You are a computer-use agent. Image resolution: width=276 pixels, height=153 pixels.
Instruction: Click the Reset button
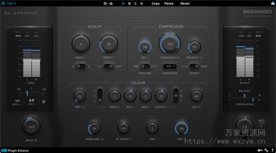[x=185, y=3]
